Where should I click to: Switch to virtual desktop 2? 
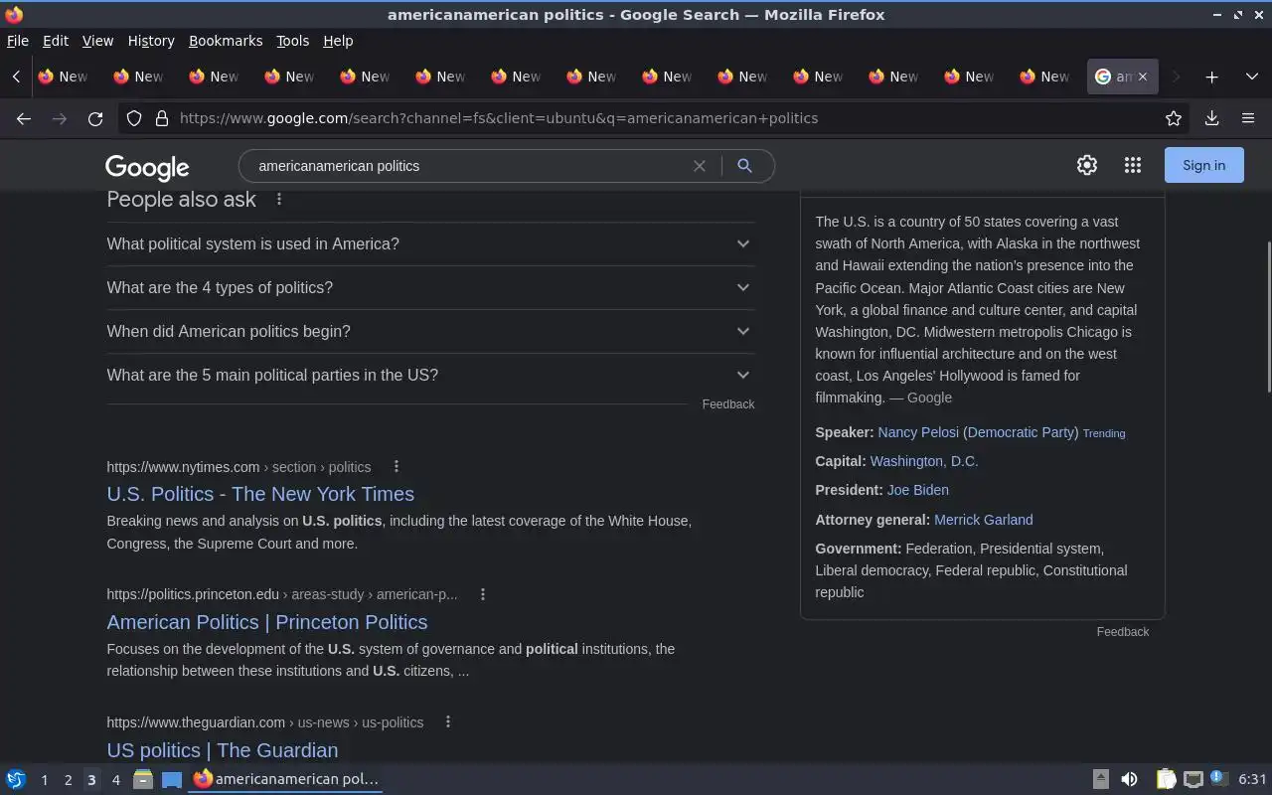tap(68, 780)
